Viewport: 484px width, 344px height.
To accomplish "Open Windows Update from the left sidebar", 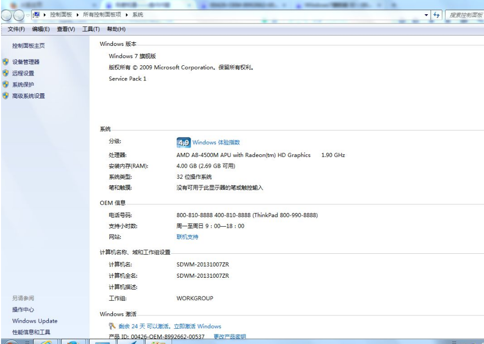I will (35, 321).
